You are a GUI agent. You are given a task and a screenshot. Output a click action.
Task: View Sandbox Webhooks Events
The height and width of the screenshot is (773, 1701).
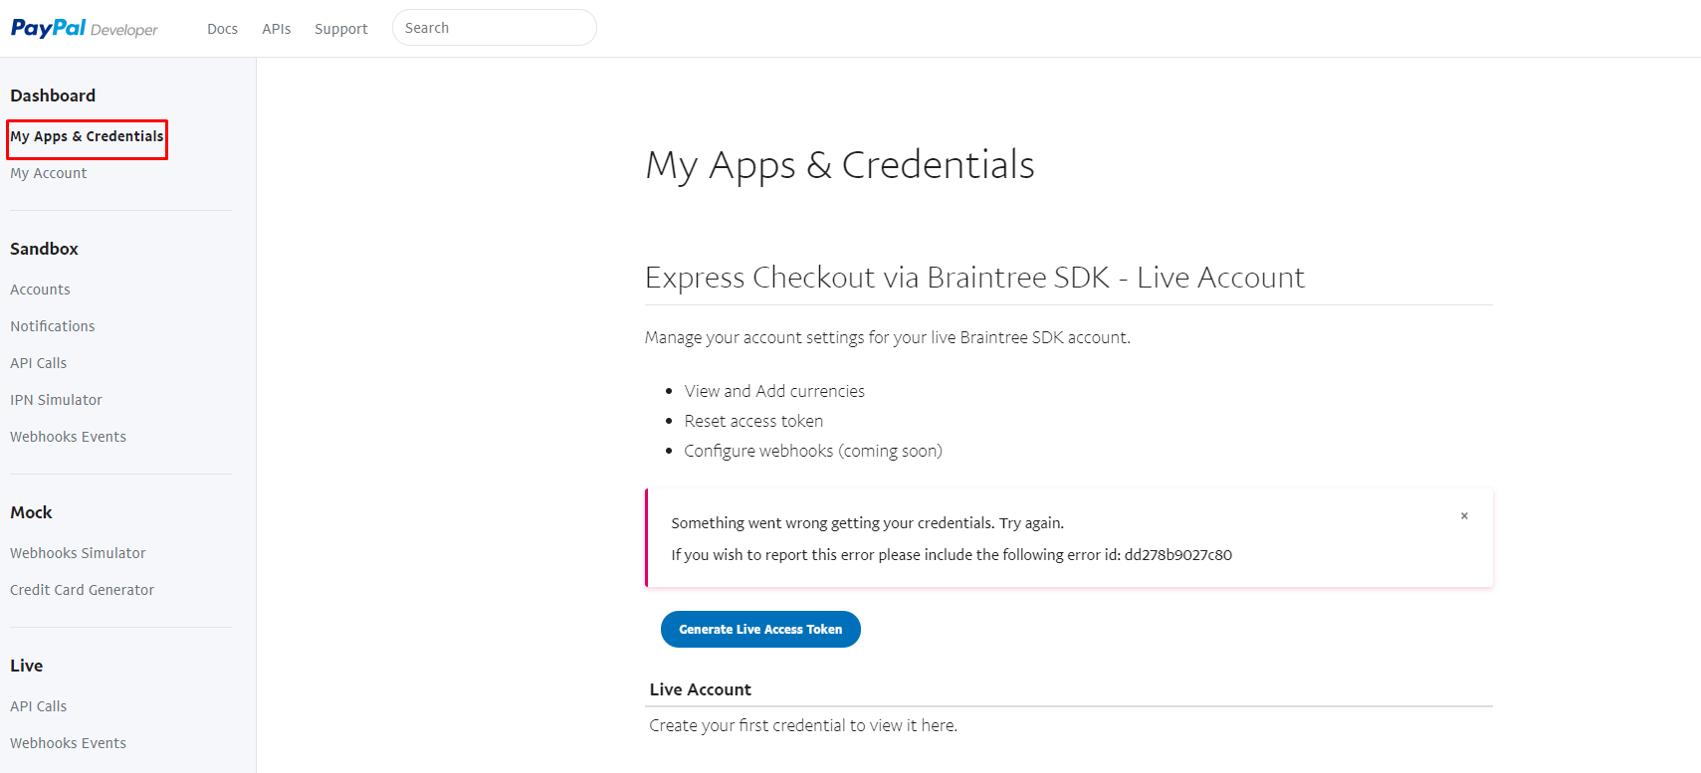tap(68, 437)
